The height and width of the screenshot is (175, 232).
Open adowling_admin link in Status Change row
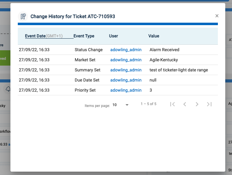(126, 50)
